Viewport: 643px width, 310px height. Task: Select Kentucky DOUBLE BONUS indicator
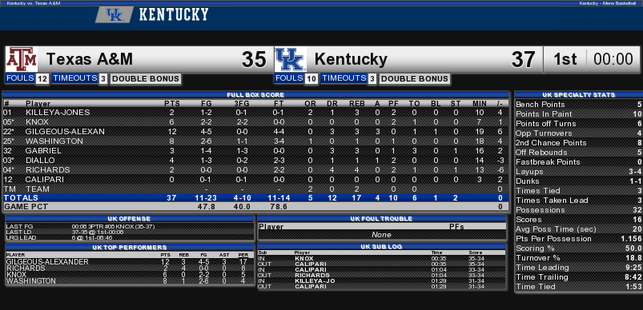pyautogui.click(x=415, y=79)
